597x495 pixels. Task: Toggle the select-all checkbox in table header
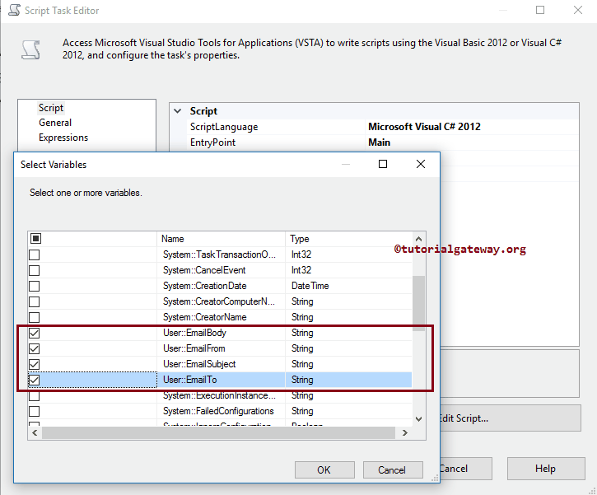[35, 239]
